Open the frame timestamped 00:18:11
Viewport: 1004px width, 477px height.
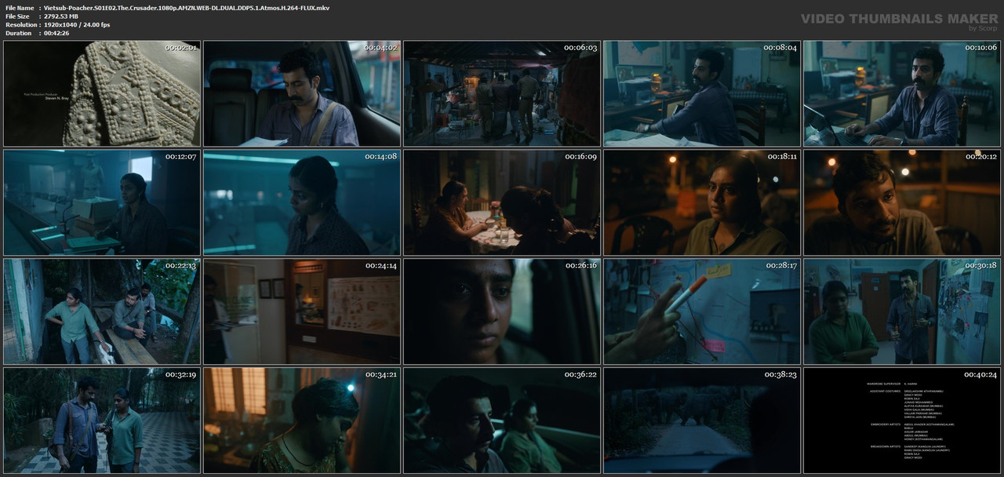click(x=702, y=202)
